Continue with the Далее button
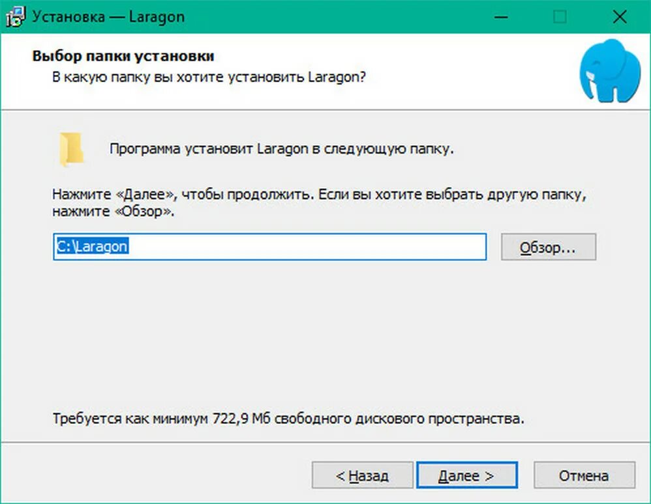The image size is (651, 504). pyautogui.click(x=466, y=475)
